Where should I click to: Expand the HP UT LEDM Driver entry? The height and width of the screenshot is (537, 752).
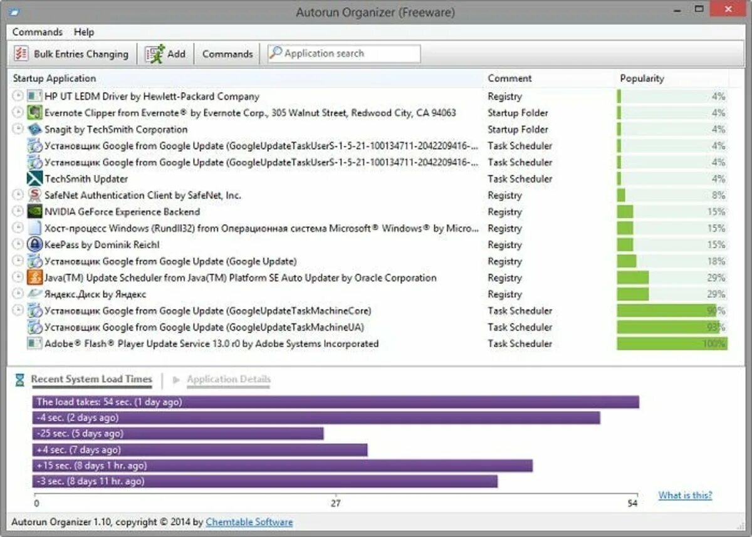point(18,96)
